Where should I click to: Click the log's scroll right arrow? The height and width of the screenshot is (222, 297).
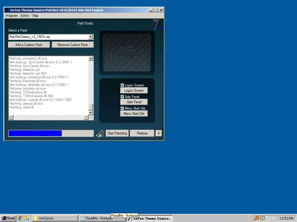pos(86,117)
